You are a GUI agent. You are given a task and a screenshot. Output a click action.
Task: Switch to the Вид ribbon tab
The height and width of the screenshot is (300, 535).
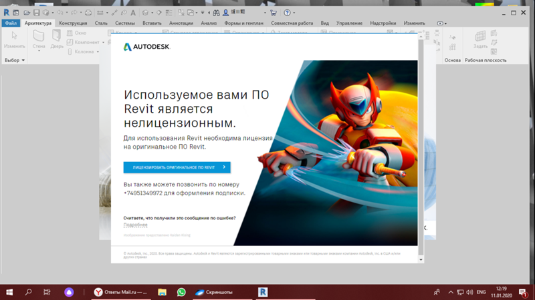tap(324, 23)
